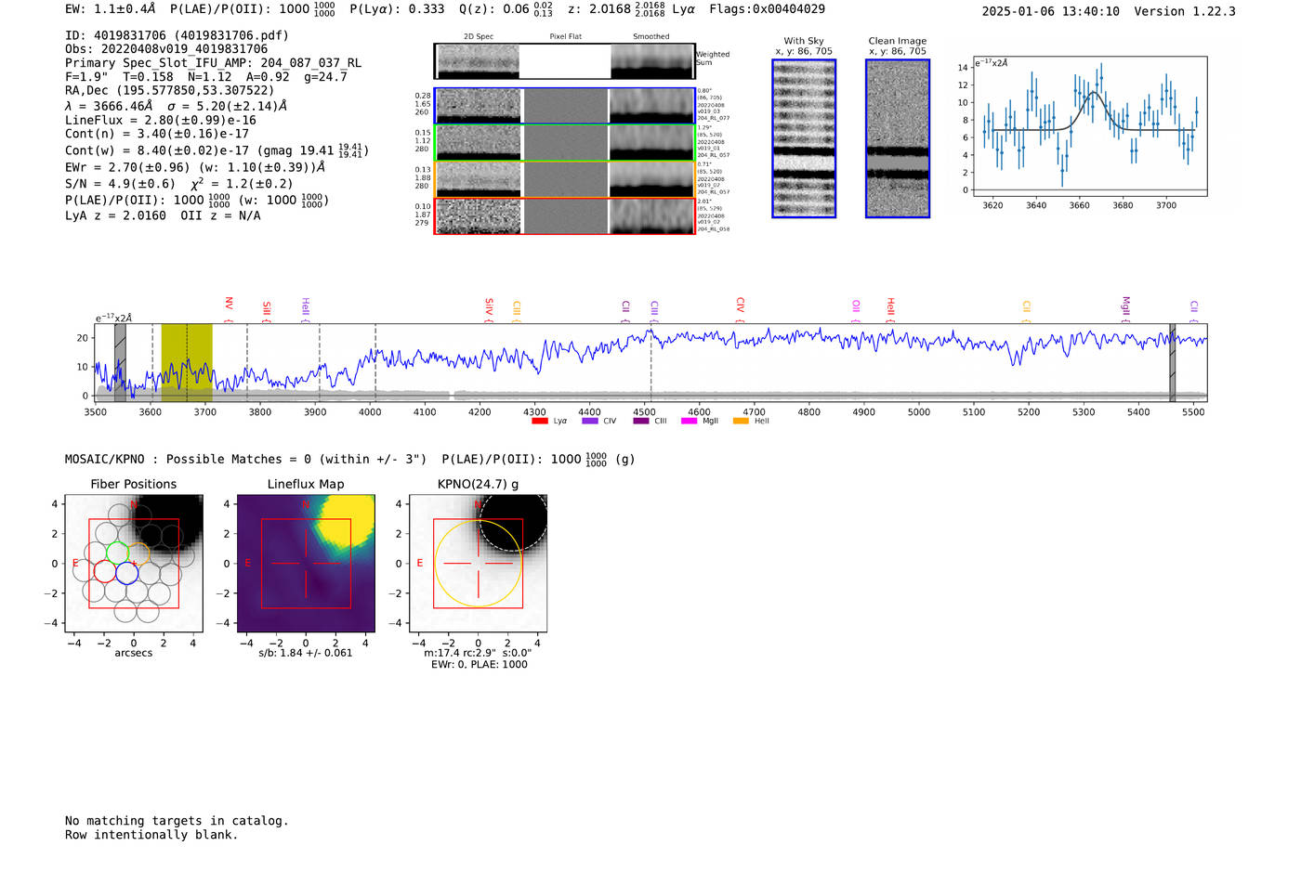Screen dimensions: 1301x885
Task: Open the Weighted Sum 2D spec image
Action: (478, 61)
